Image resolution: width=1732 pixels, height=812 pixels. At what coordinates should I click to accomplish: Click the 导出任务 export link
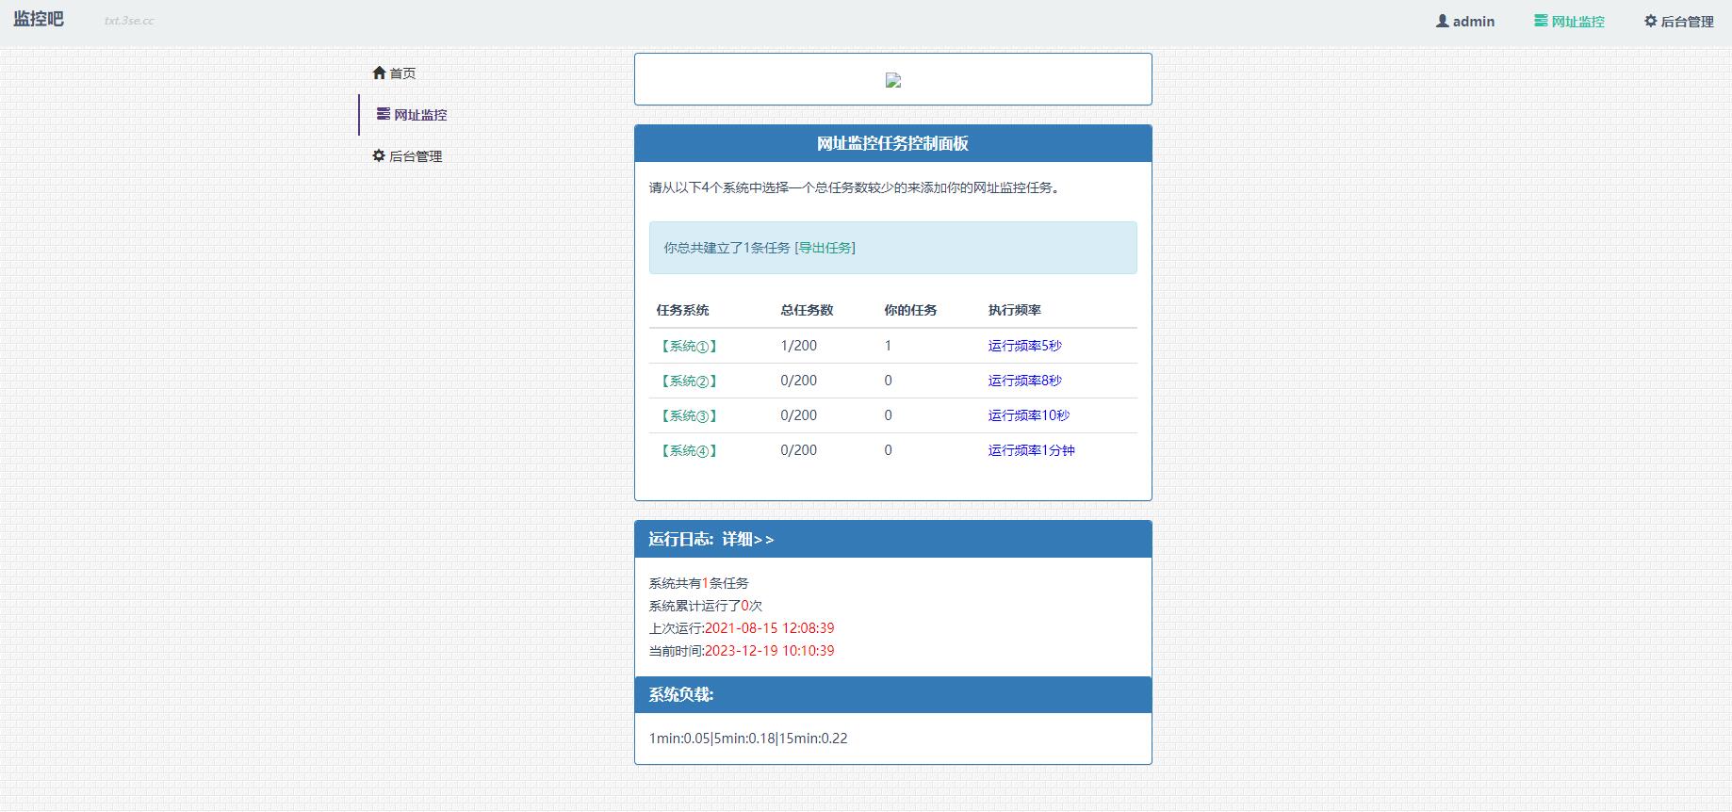825,248
